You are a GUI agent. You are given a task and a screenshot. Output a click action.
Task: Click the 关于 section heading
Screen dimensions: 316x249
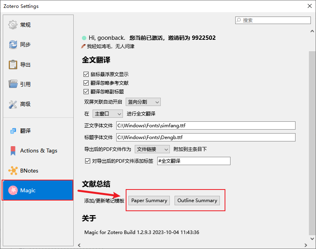[89, 218]
